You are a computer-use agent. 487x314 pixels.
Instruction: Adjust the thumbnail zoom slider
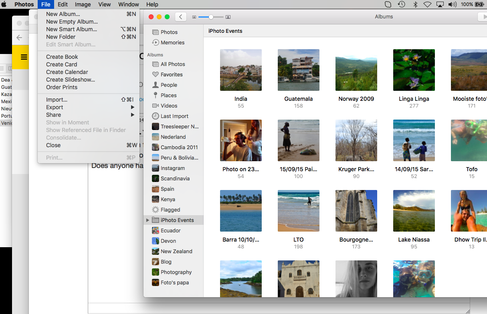[x=211, y=17]
